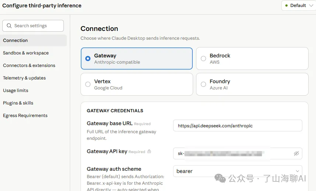316x191 pixels.
Task: Open Usage limits settings
Action: pos(16,91)
